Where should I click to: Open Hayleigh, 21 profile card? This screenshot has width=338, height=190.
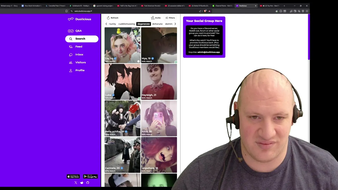159,82
